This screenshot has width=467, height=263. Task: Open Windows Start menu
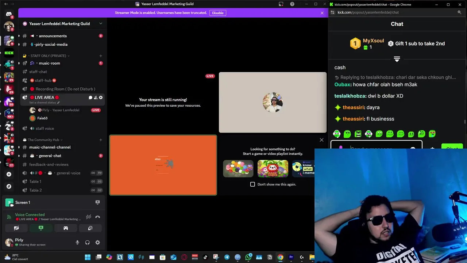click(88, 257)
